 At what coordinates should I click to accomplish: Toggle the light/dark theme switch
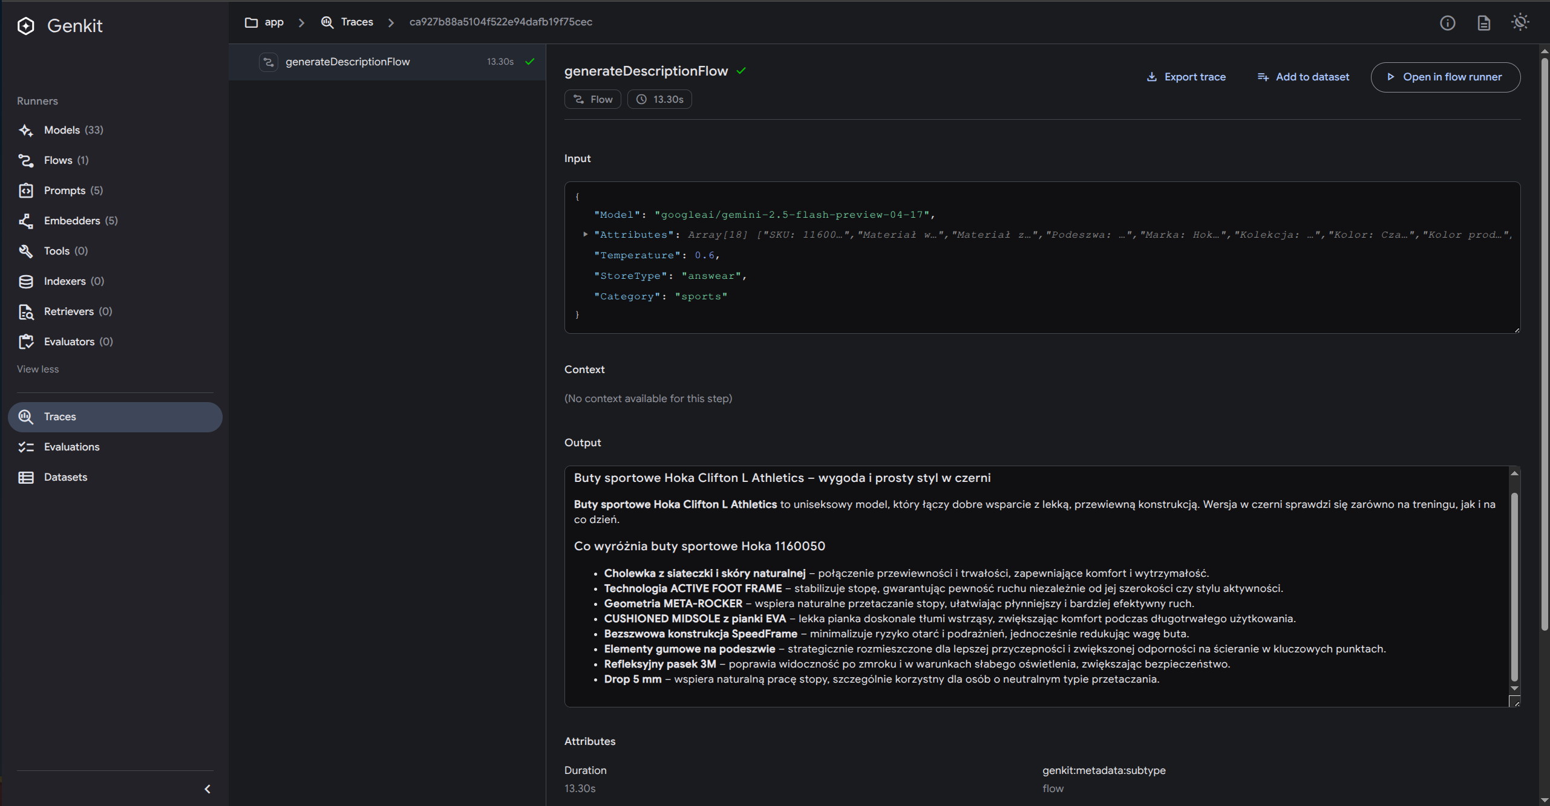coord(1520,23)
